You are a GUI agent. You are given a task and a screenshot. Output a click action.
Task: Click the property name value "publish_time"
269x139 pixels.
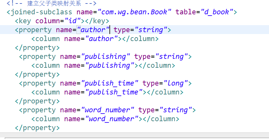(110, 84)
